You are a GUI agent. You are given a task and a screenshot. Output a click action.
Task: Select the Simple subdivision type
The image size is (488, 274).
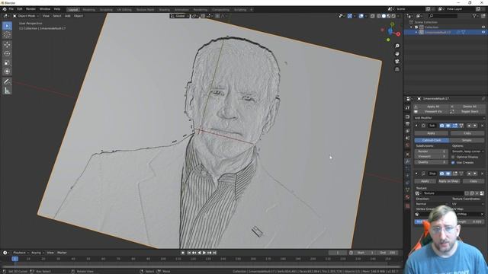(x=467, y=140)
